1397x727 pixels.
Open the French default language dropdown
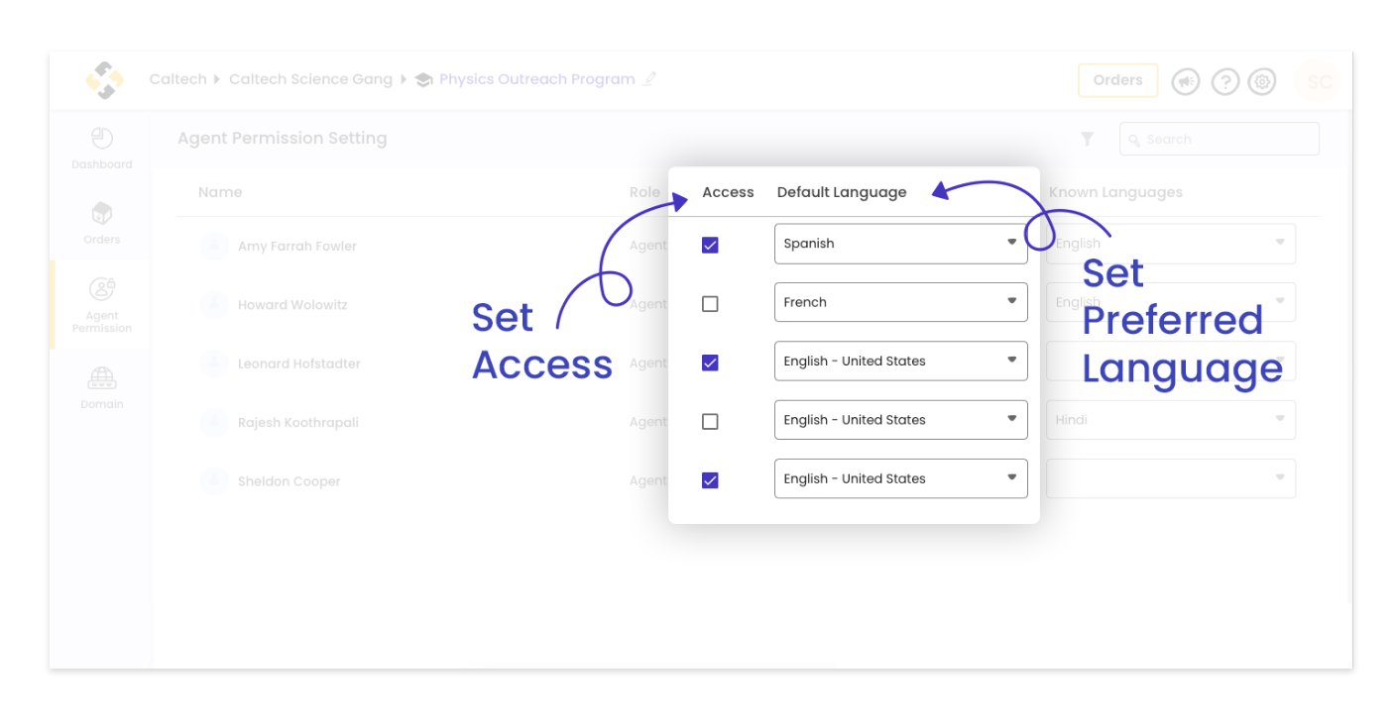tap(900, 302)
